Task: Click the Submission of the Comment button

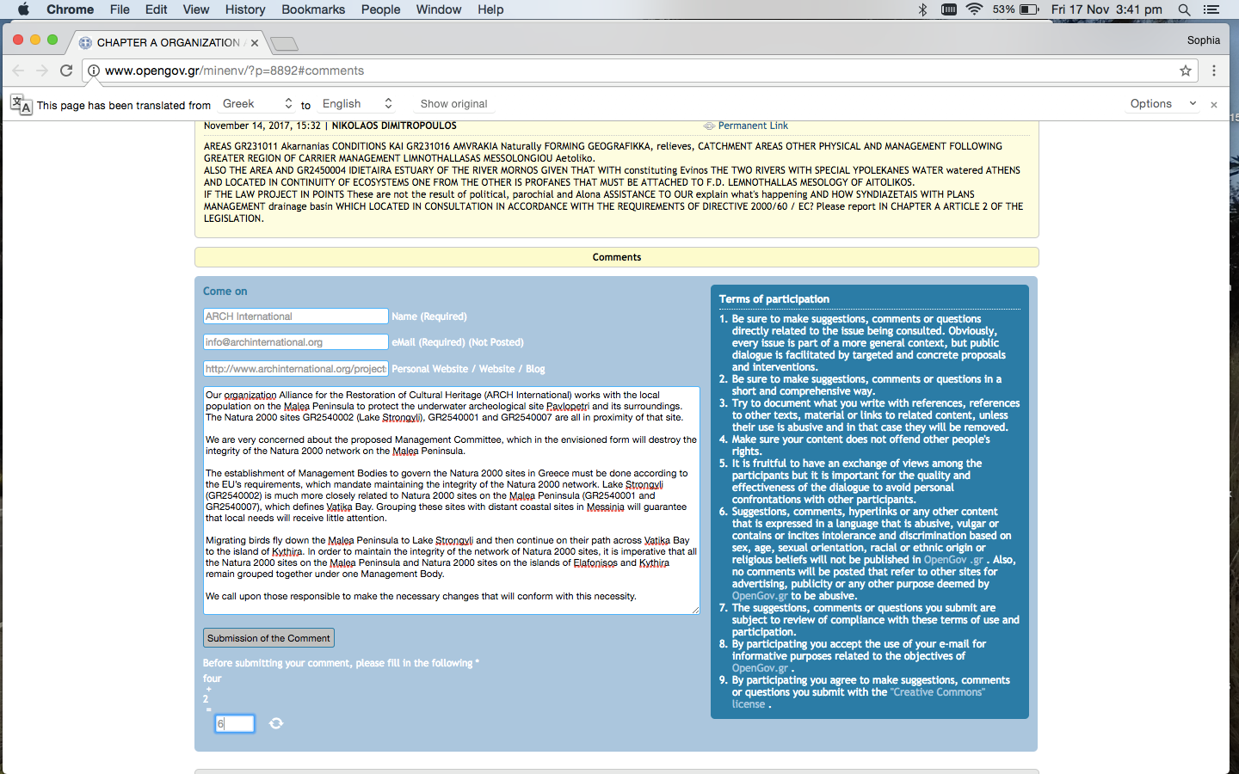Action: pos(268,638)
